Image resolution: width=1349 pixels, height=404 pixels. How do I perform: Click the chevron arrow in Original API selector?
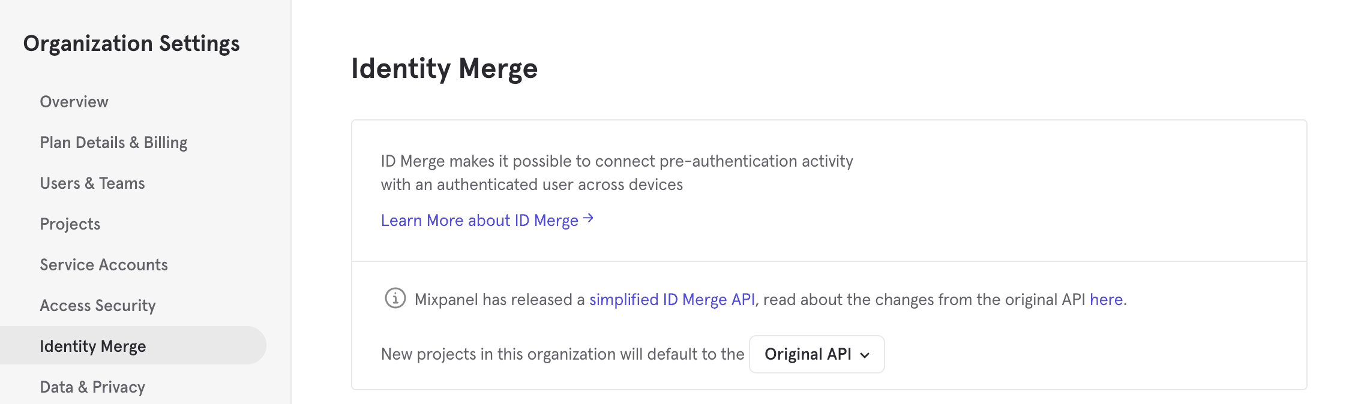pyautogui.click(x=865, y=355)
